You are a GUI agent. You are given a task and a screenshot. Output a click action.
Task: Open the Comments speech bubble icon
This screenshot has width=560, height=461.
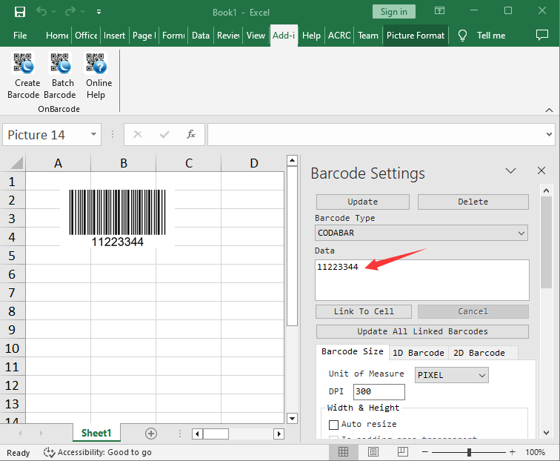point(542,35)
